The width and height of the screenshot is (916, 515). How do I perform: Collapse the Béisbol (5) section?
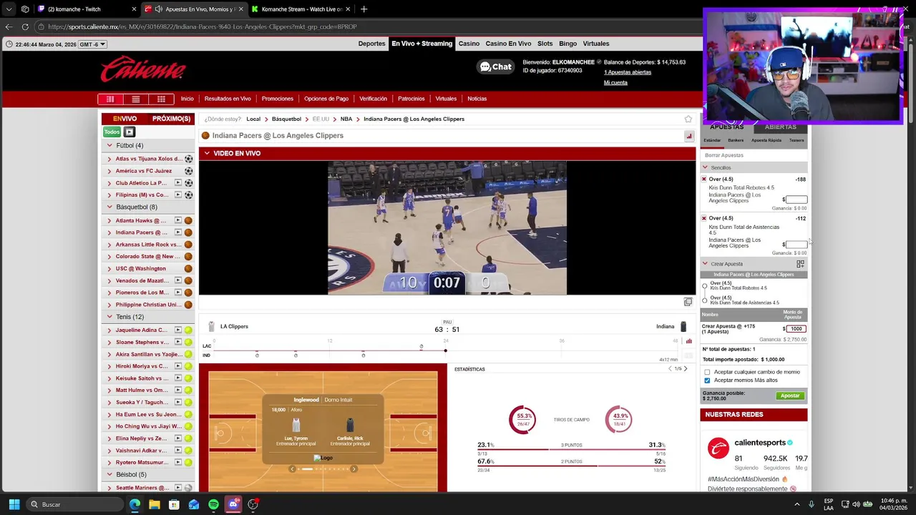tap(109, 475)
